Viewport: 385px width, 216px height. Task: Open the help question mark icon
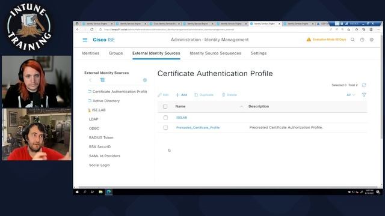click(362, 40)
